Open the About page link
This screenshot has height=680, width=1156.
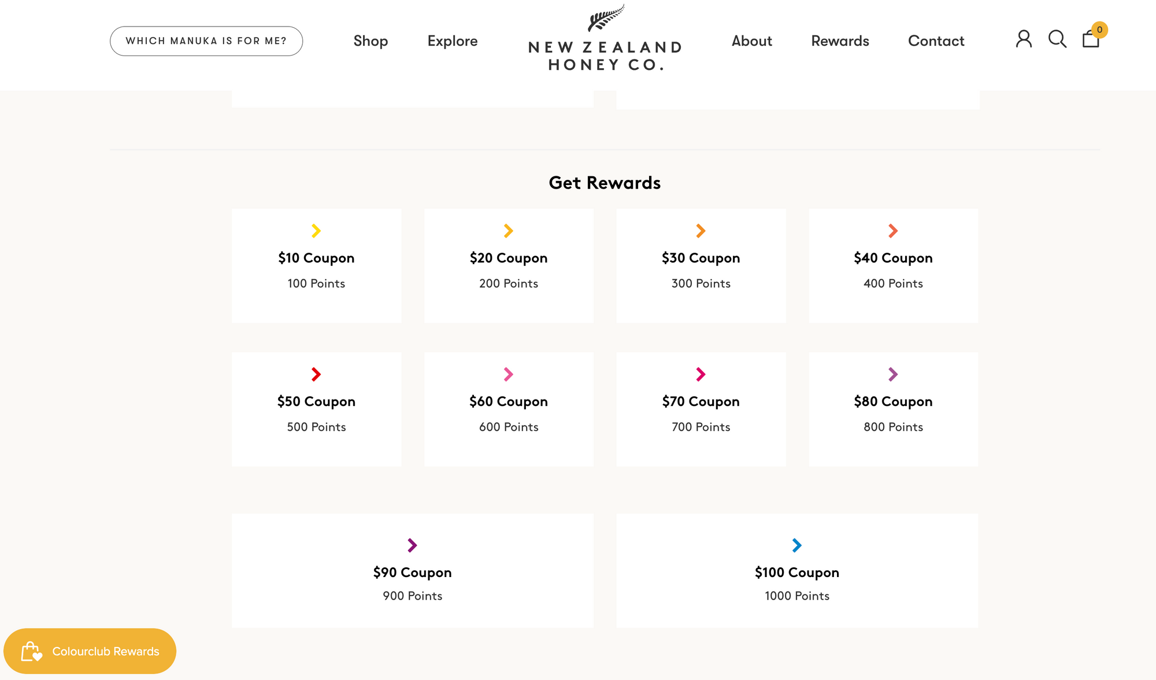pos(751,41)
